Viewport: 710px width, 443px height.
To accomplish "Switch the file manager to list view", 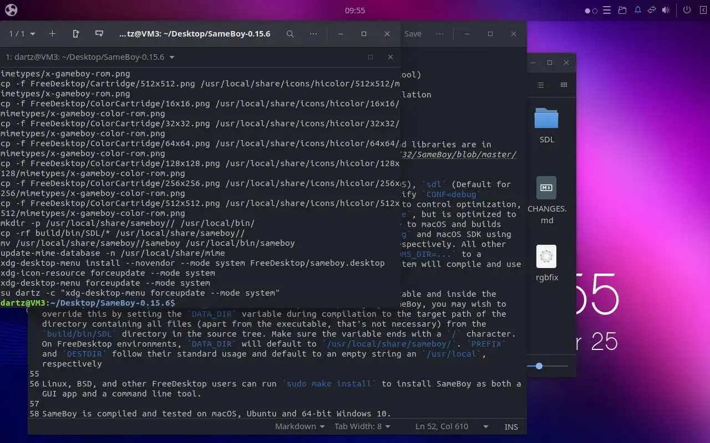I will (541, 85).
